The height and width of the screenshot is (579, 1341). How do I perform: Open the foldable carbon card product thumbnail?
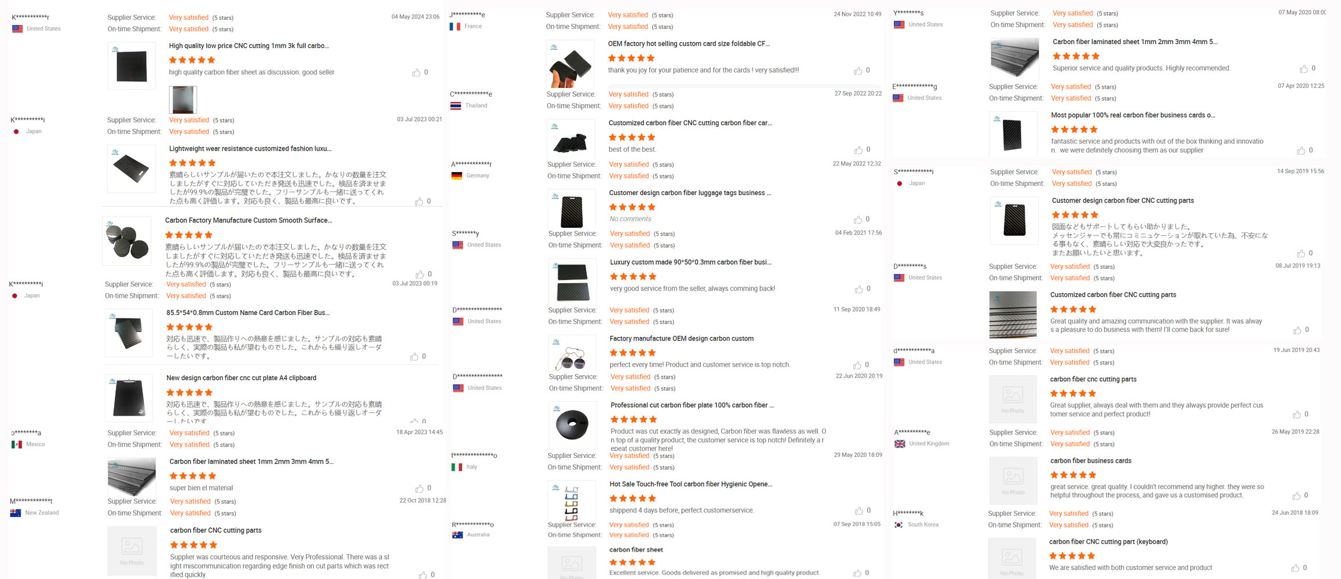tap(571, 64)
